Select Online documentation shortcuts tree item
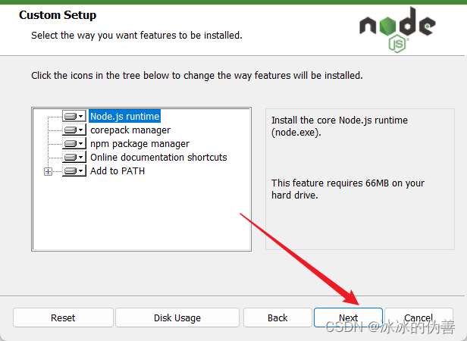The height and width of the screenshot is (341, 467). (158, 158)
